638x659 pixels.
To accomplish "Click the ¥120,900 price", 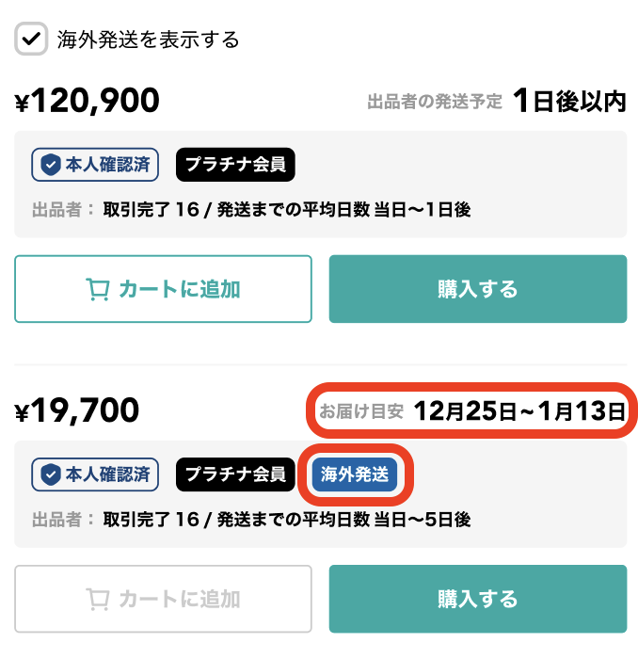I will click(88, 101).
